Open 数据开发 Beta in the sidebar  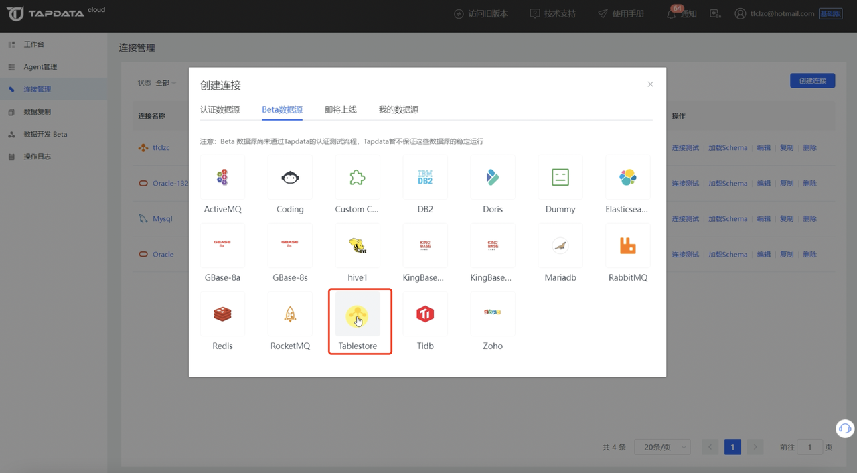coord(54,134)
